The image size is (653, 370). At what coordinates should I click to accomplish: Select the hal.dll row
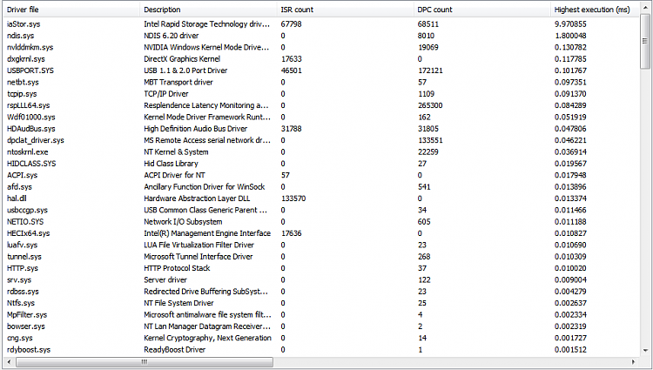(x=321, y=198)
